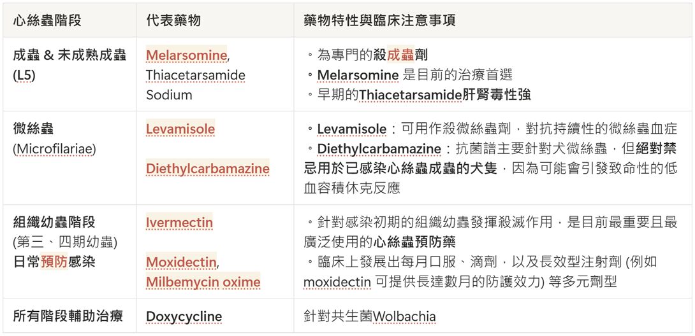This screenshot has height=336, width=695.
Task: Click the highlighted Melarsomine drug name
Action: [187, 55]
